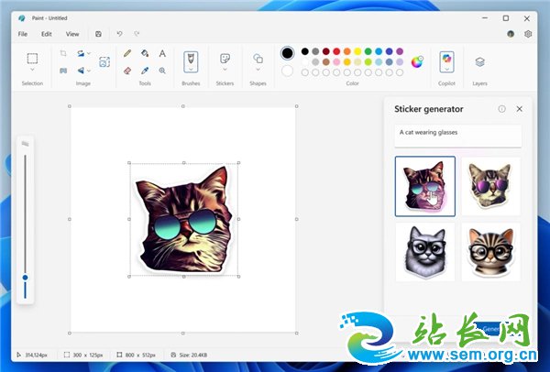Screen dimensions: 550x372
Task: Select the Pencil tool
Action: [x=127, y=53]
